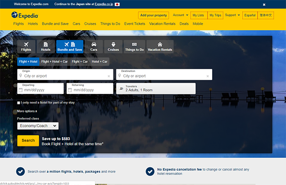Select the Hotels tab with building icon
The width and height of the screenshot is (286, 185).
46,47
